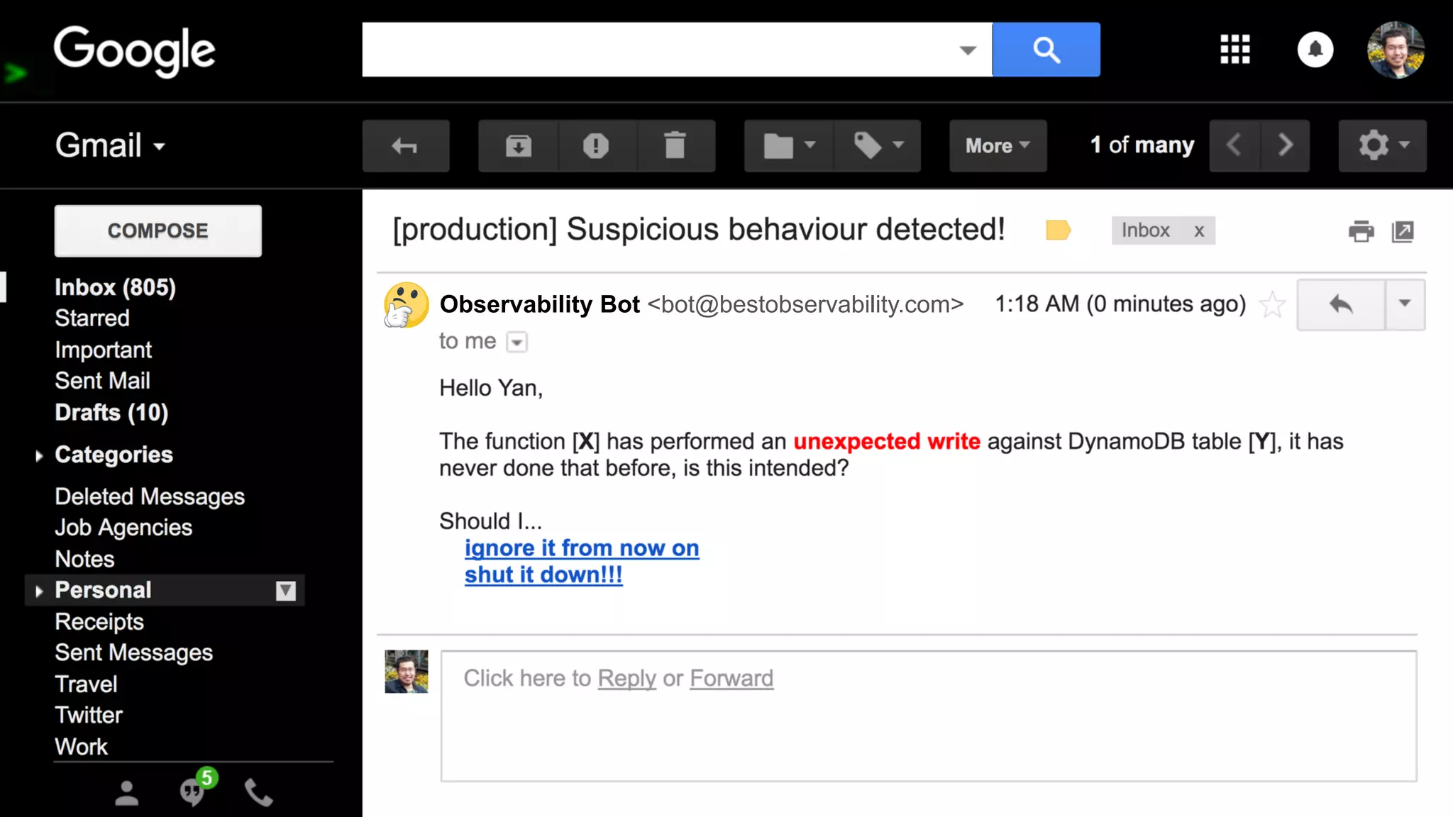
Task: Open the Move to folder menu
Action: coord(789,146)
